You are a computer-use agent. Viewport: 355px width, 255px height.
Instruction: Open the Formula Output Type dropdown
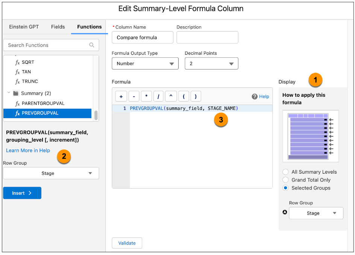145,63
